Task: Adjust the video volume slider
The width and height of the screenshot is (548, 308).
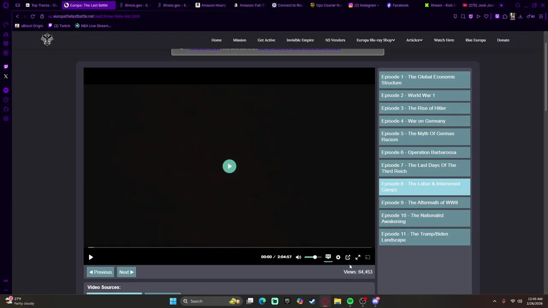Action: 313,257
